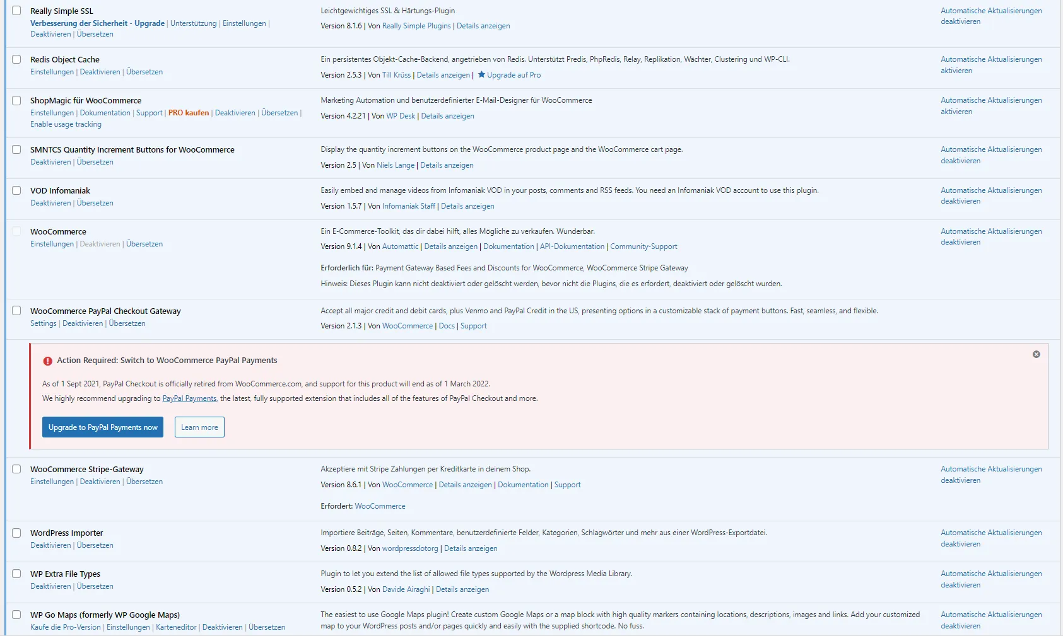Click the star Upgrade auf Pro link

pos(509,75)
